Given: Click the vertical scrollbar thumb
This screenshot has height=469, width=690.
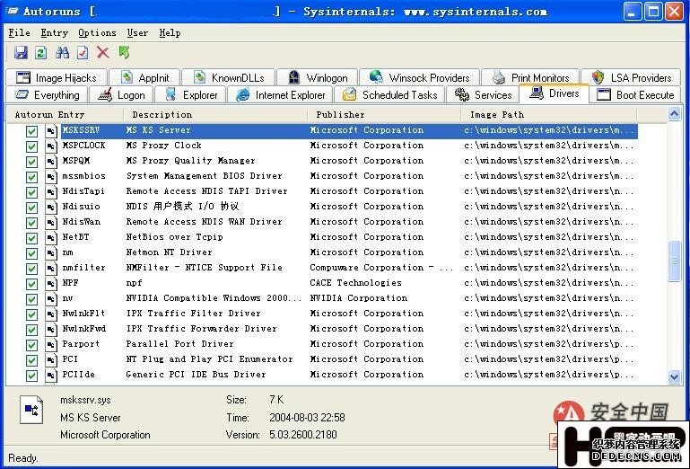Looking at the screenshot, I should (x=674, y=261).
